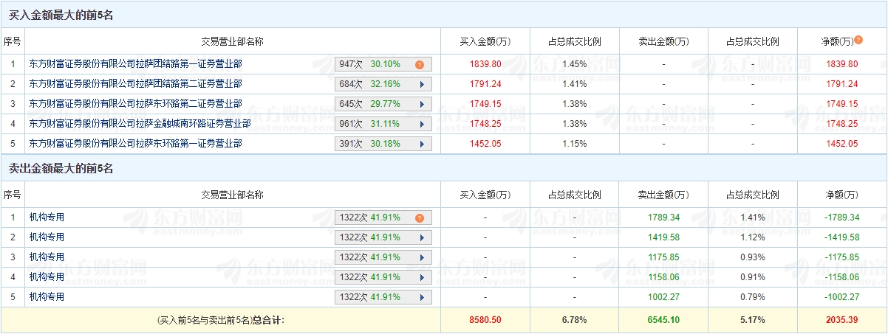Click the orange help icon in sell row 1 机构专用

[x=420, y=218]
